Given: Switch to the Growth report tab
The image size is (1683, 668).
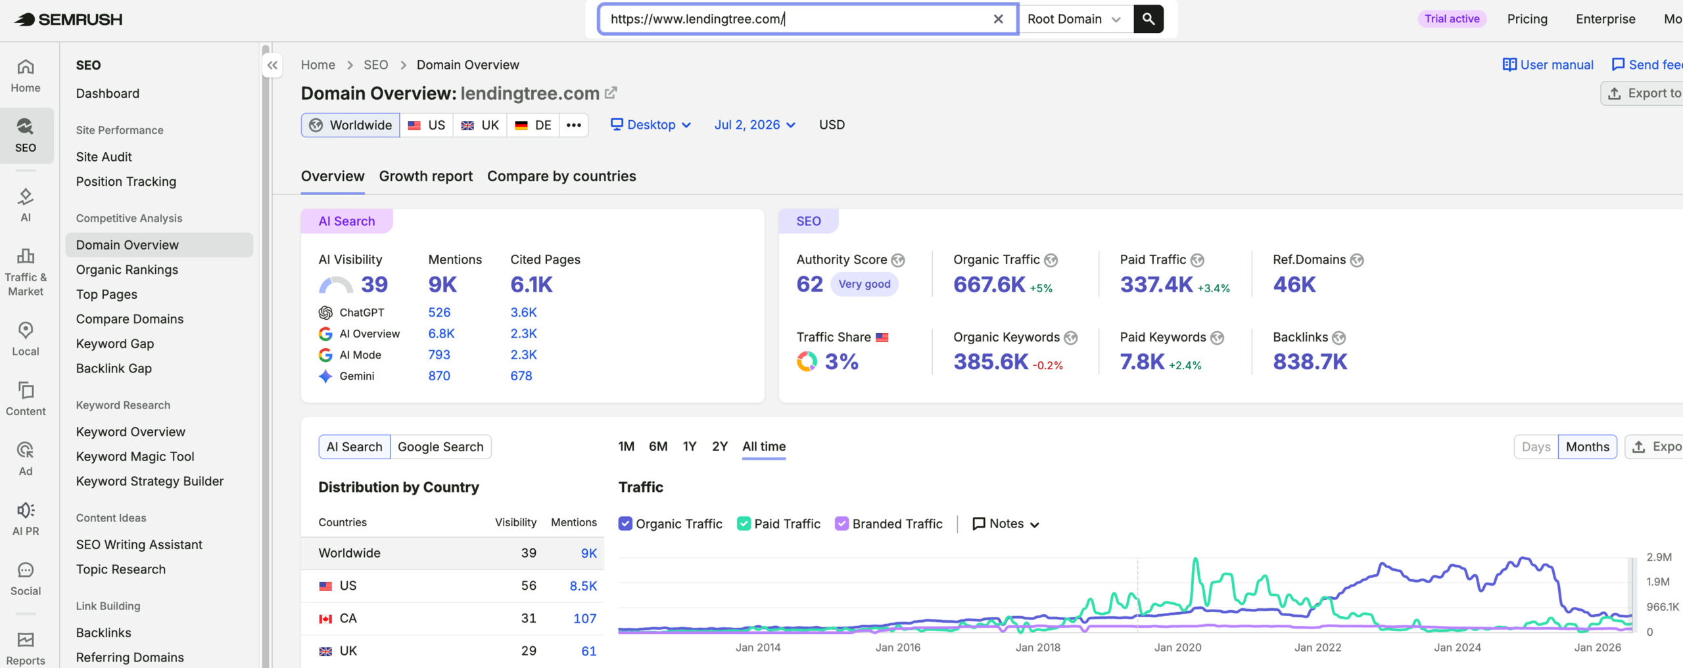Looking at the screenshot, I should click(x=426, y=176).
